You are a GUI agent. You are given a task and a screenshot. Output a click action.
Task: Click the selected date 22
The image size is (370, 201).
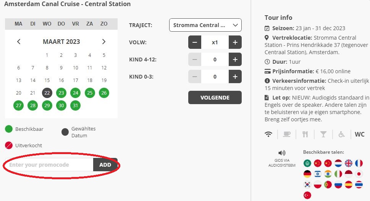tap(47, 93)
